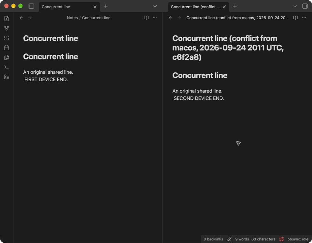Switch Concurrent line note to reading view

[146, 18]
